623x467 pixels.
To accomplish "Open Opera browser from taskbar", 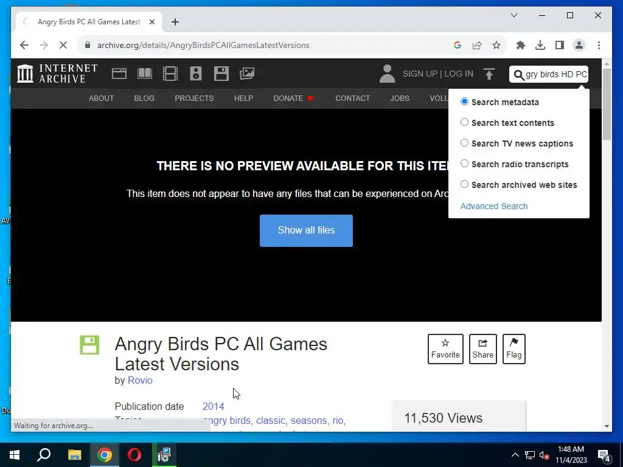I will tap(134, 455).
